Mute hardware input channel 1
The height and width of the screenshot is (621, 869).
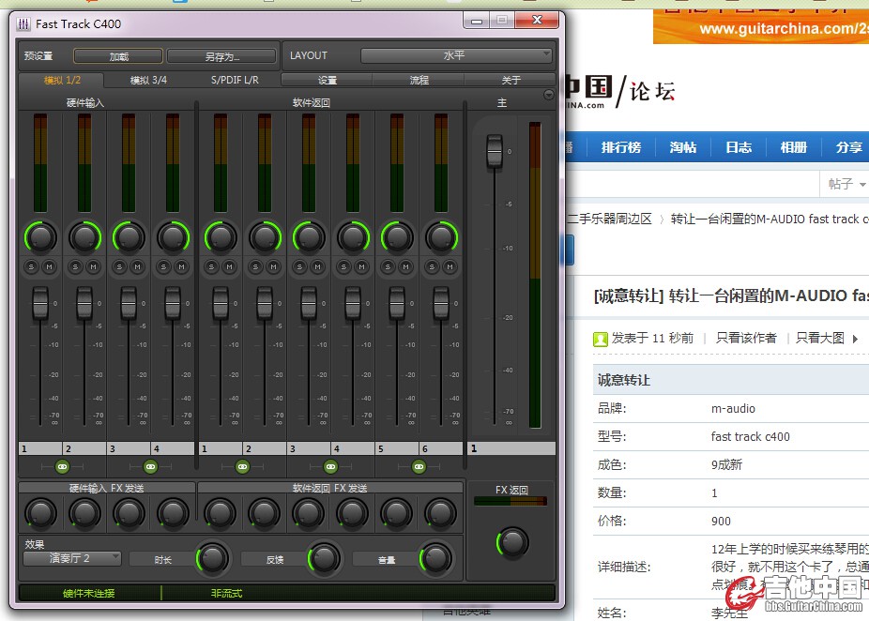click(x=50, y=267)
